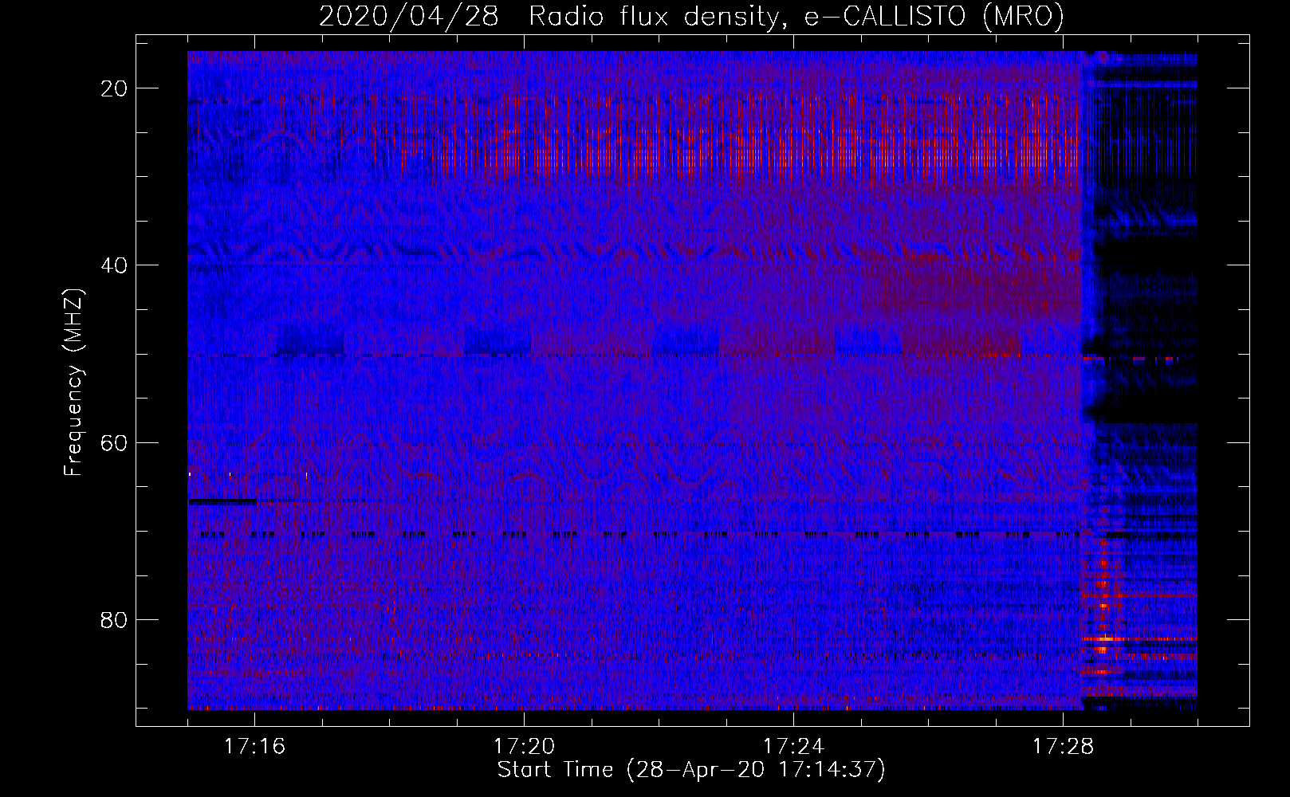Click the 17:28 time tick label
Viewport: 1290px width, 797px height.
[x=1063, y=746]
